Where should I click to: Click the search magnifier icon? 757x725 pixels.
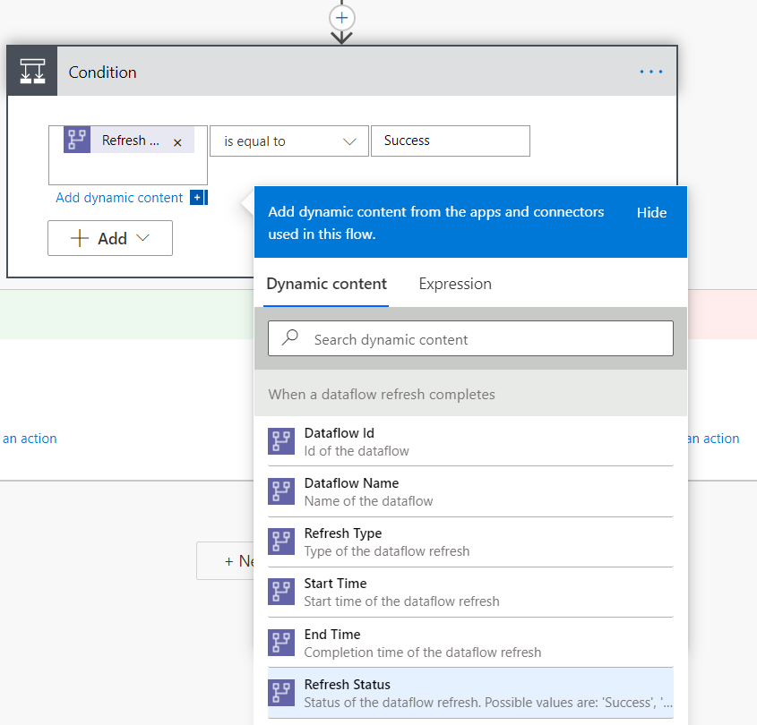pyautogui.click(x=290, y=337)
